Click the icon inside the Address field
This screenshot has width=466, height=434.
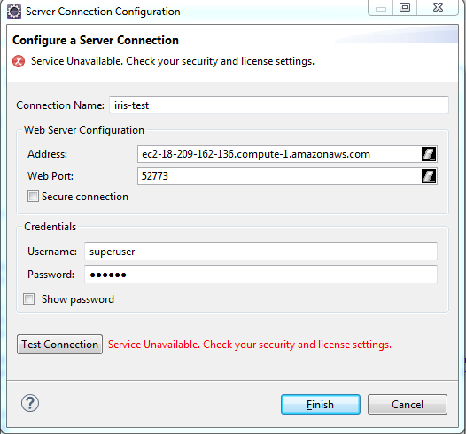429,154
